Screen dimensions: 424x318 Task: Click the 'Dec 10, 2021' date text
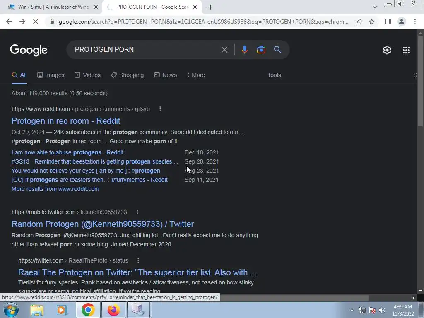pyautogui.click(x=202, y=152)
